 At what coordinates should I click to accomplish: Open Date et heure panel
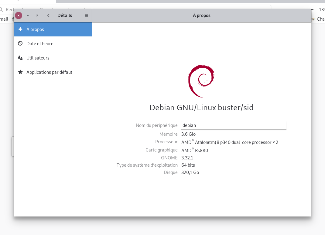(x=53, y=44)
